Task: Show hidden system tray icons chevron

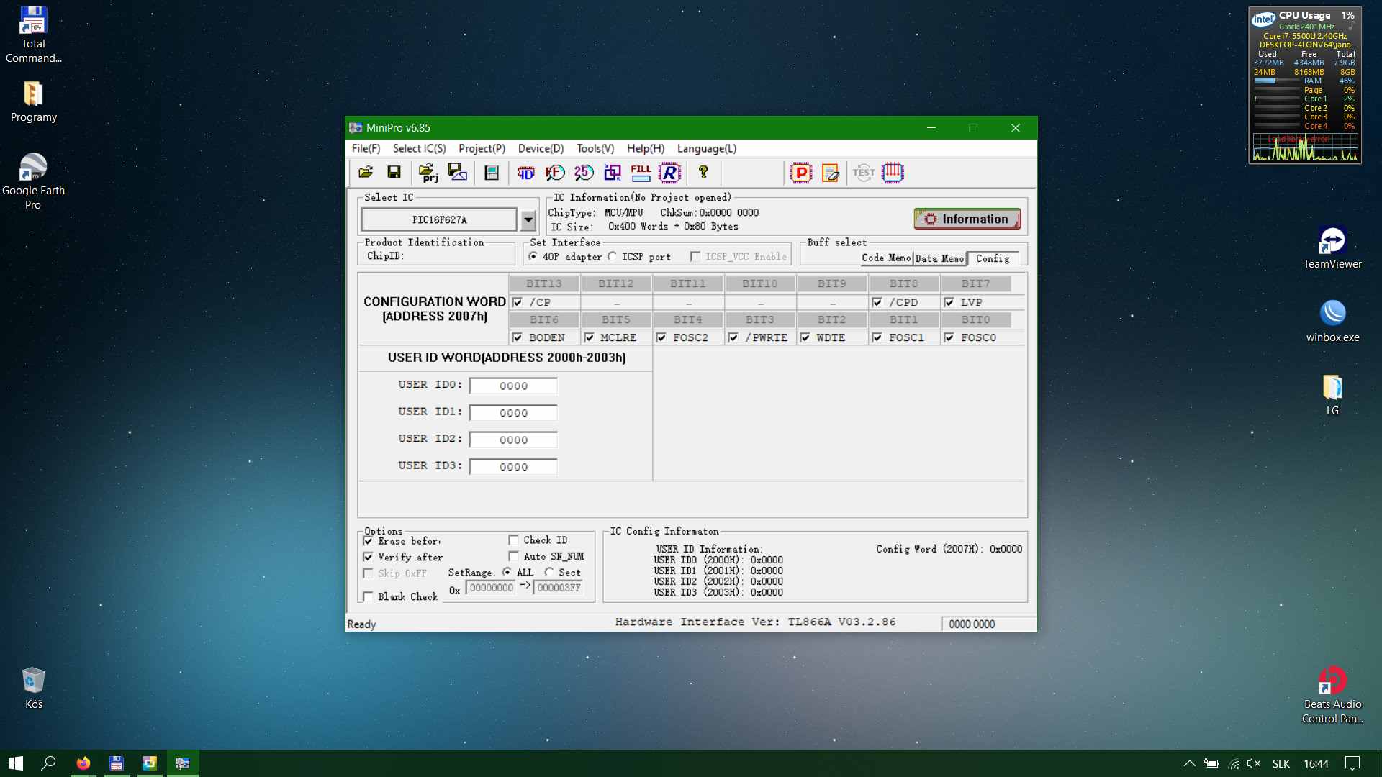Action: click(1189, 764)
